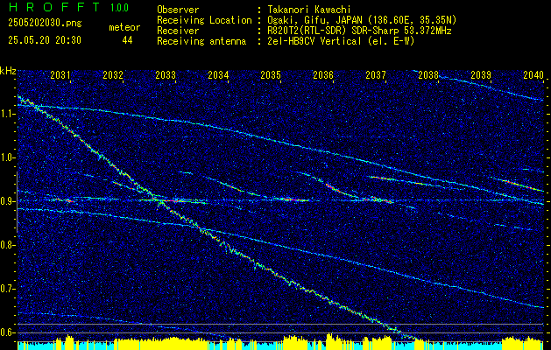Click the 2035 time axis label
The image size is (551, 350).
point(271,74)
